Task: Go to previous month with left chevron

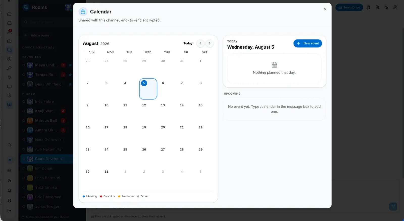Action: (200, 43)
